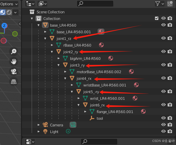
Task: Collapse joint2_ry hierarchy
Action: pos(52,52)
